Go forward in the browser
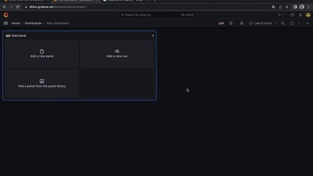Image resolution: width=313 pixels, height=176 pixels. point(11,7)
